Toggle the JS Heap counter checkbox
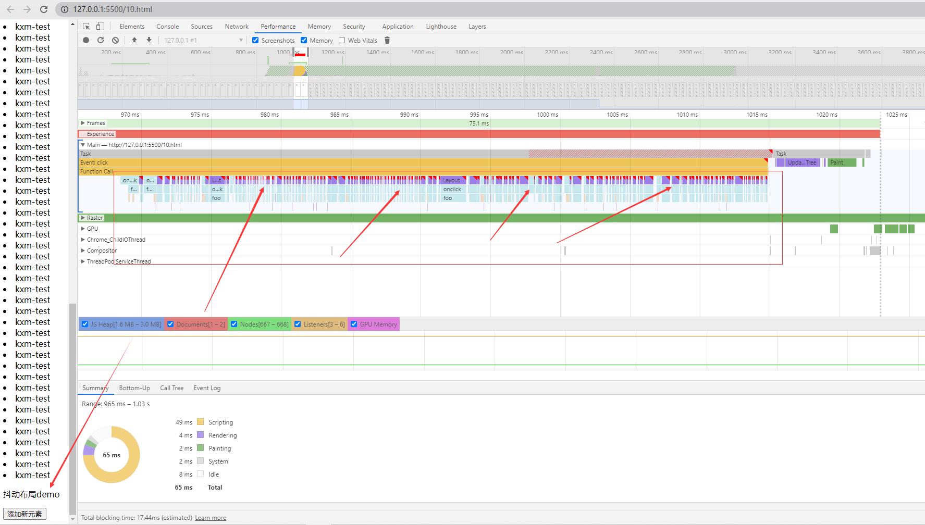925x525 pixels. pos(85,324)
